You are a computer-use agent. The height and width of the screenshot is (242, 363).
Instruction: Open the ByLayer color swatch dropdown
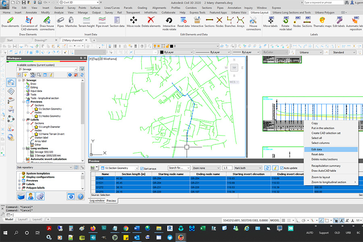(176, 52)
